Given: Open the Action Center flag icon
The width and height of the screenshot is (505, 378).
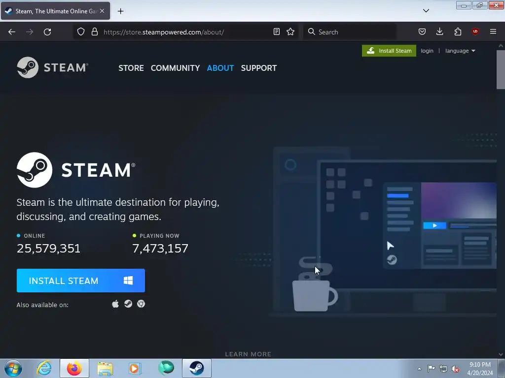Looking at the screenshot, I should click(x=431, y=368).
